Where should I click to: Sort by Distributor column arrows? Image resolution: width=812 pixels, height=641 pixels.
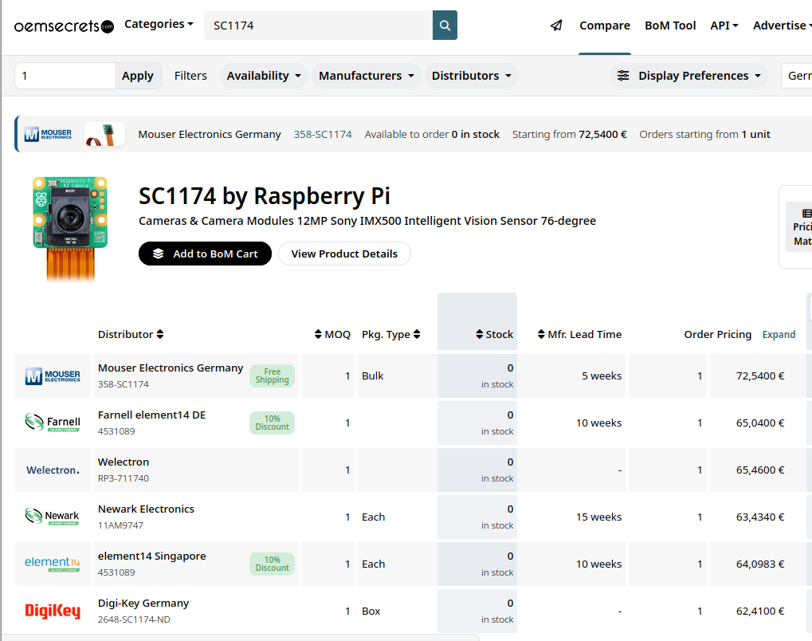[160, 334]
